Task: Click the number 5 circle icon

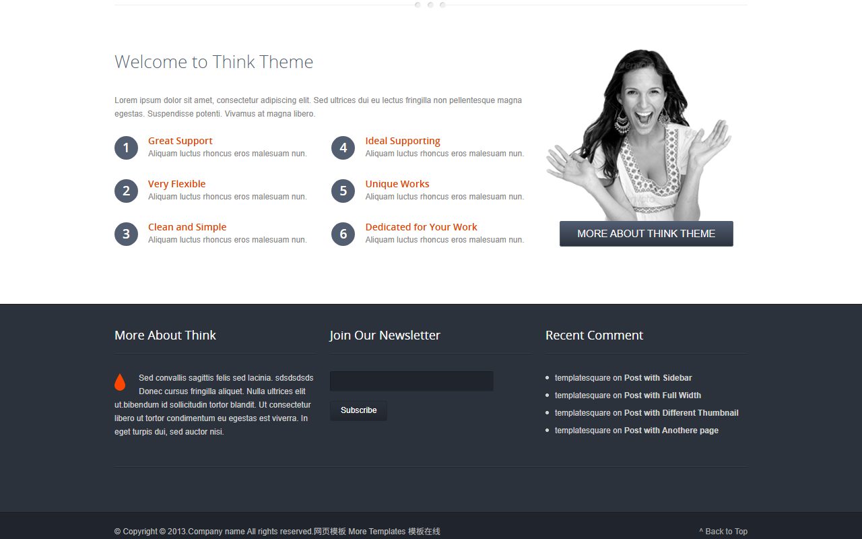Action: click(x=343, y=191)
